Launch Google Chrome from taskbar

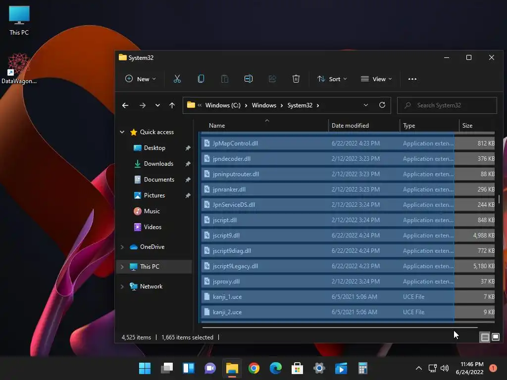click(254, 368)
